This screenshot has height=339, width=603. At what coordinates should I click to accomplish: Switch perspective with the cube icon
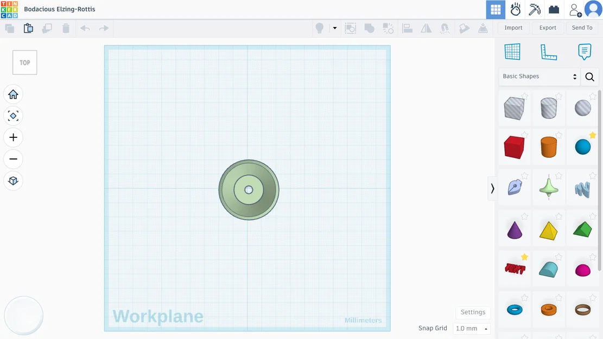(x=13, y=180)
